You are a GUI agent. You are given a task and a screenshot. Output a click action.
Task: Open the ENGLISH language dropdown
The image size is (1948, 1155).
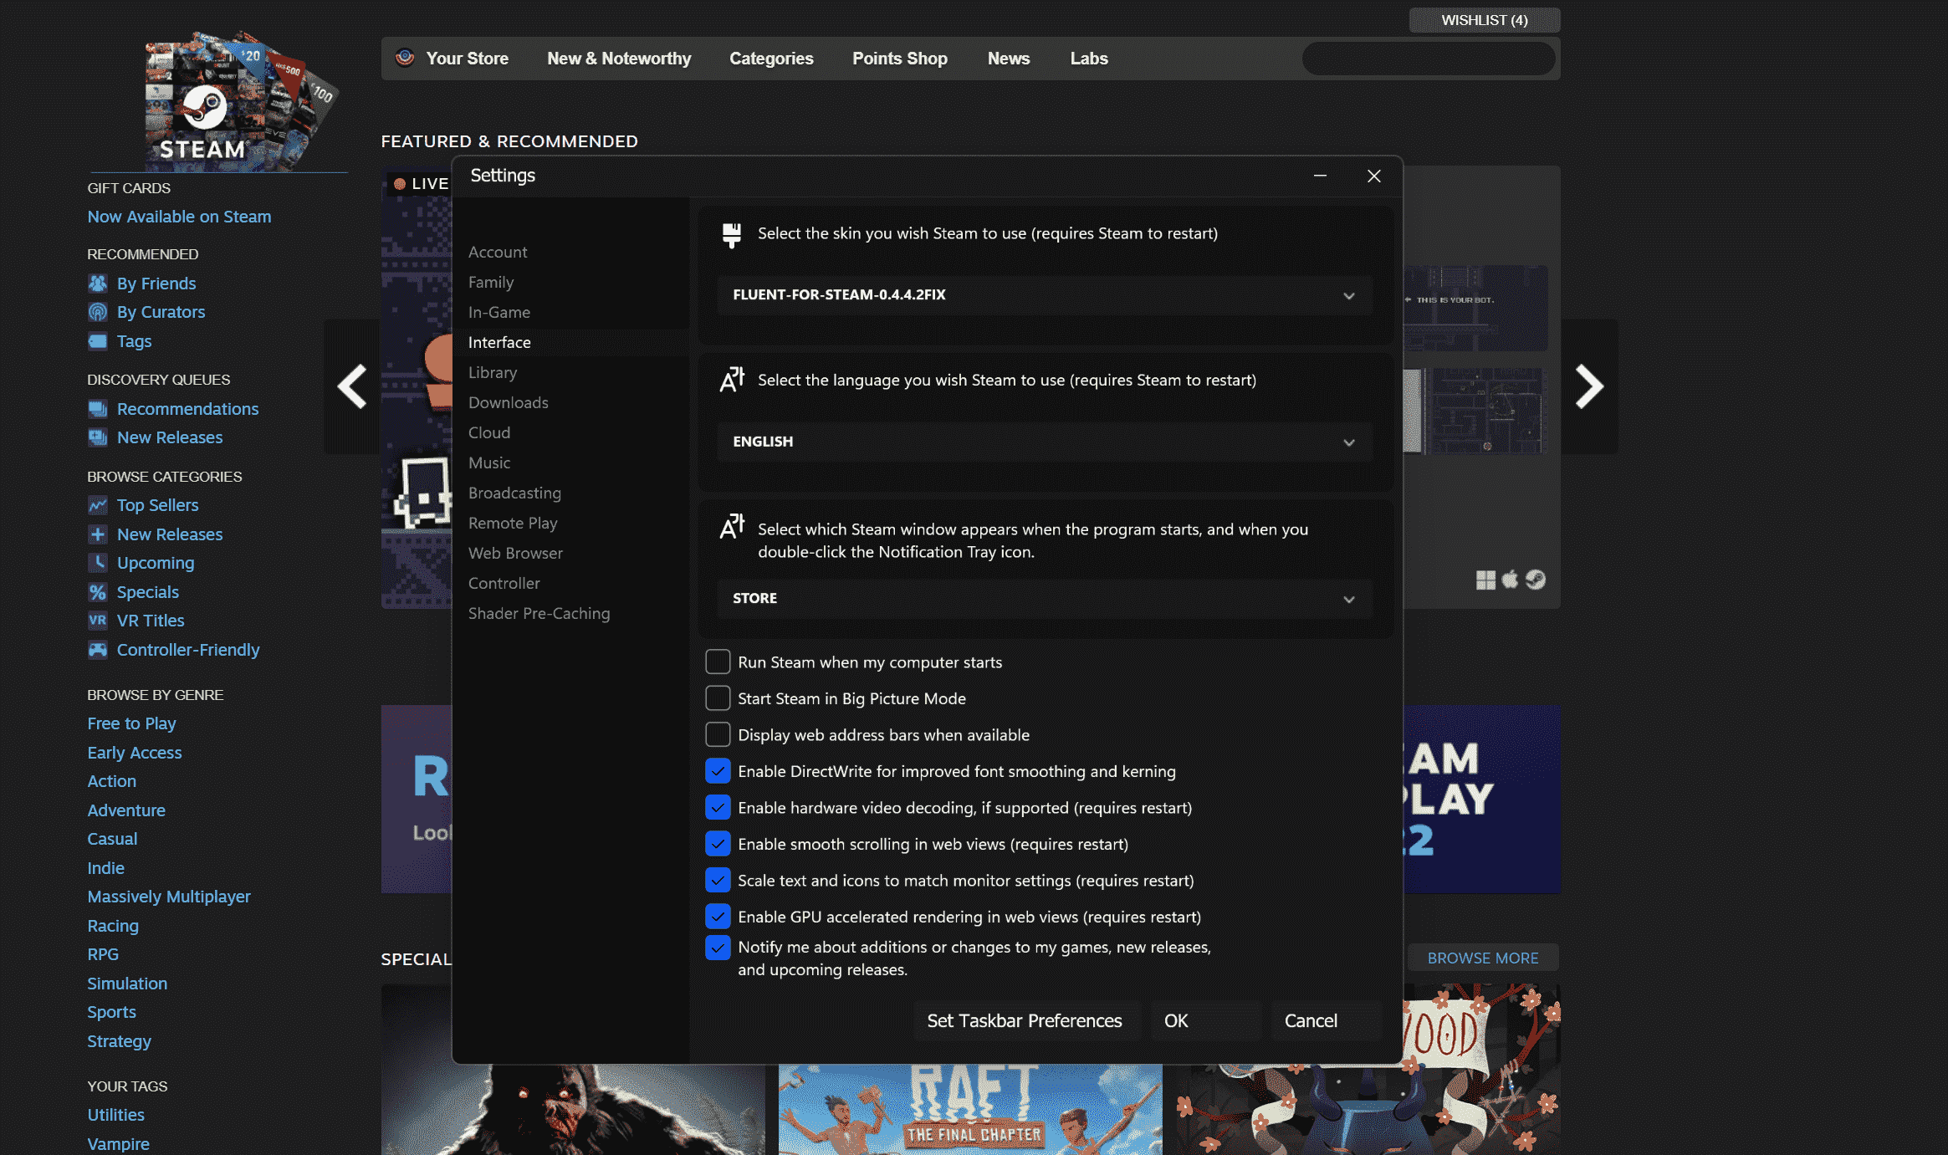pos(1045,442)
